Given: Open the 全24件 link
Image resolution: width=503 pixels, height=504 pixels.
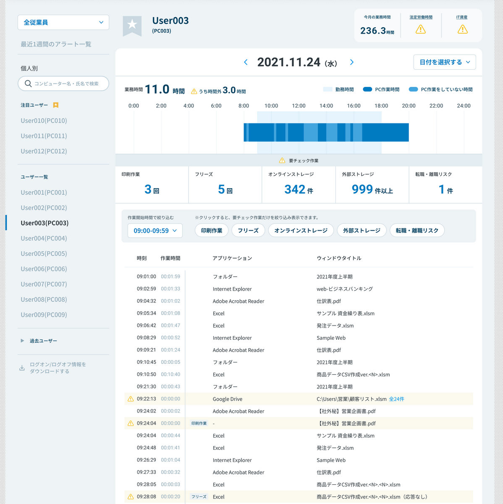Looking at the screenshot, I should [396, 399].
